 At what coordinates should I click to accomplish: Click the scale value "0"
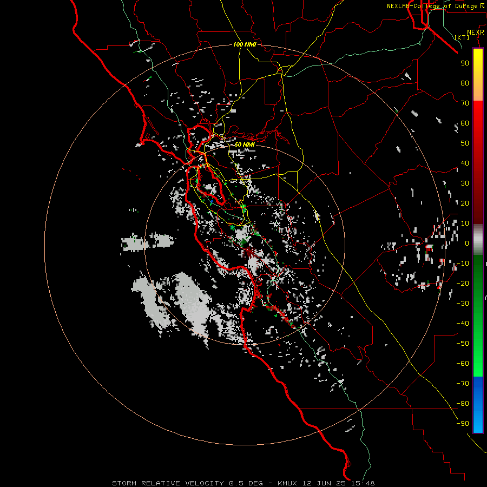[x=467, y=243]
